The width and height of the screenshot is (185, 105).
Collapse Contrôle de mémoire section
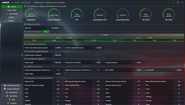point(25,59)
